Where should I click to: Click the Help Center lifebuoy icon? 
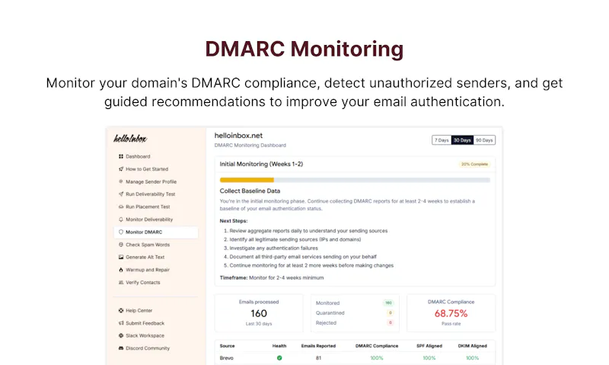click(x=121, y=311)
